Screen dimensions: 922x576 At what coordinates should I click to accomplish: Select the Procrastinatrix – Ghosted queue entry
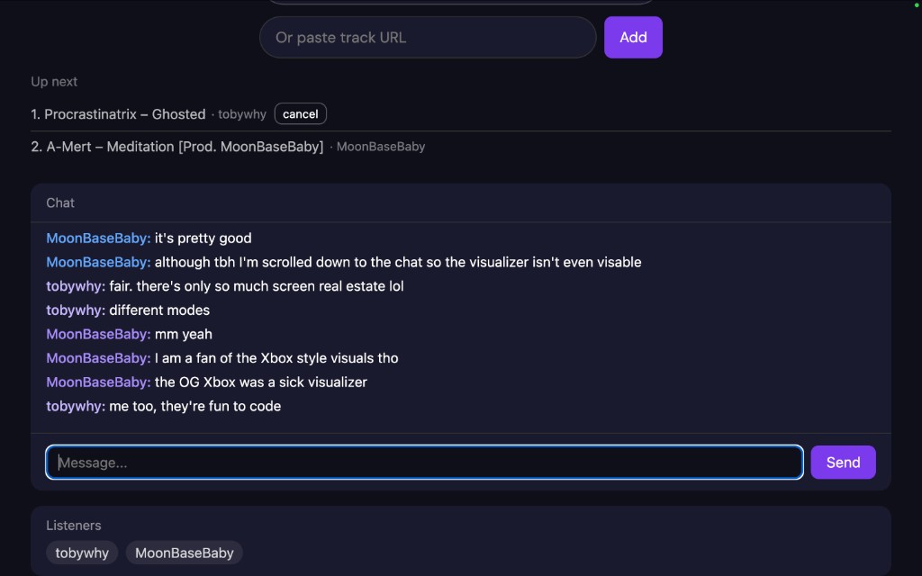click(124, 114)
